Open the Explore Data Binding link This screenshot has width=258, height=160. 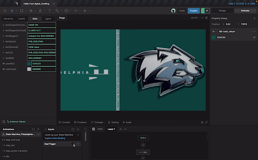point(55,138)
